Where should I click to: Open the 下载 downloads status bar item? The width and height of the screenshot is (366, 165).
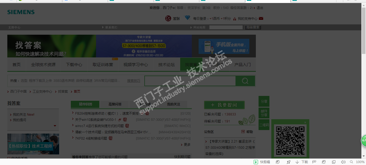[x=302, y=162]
